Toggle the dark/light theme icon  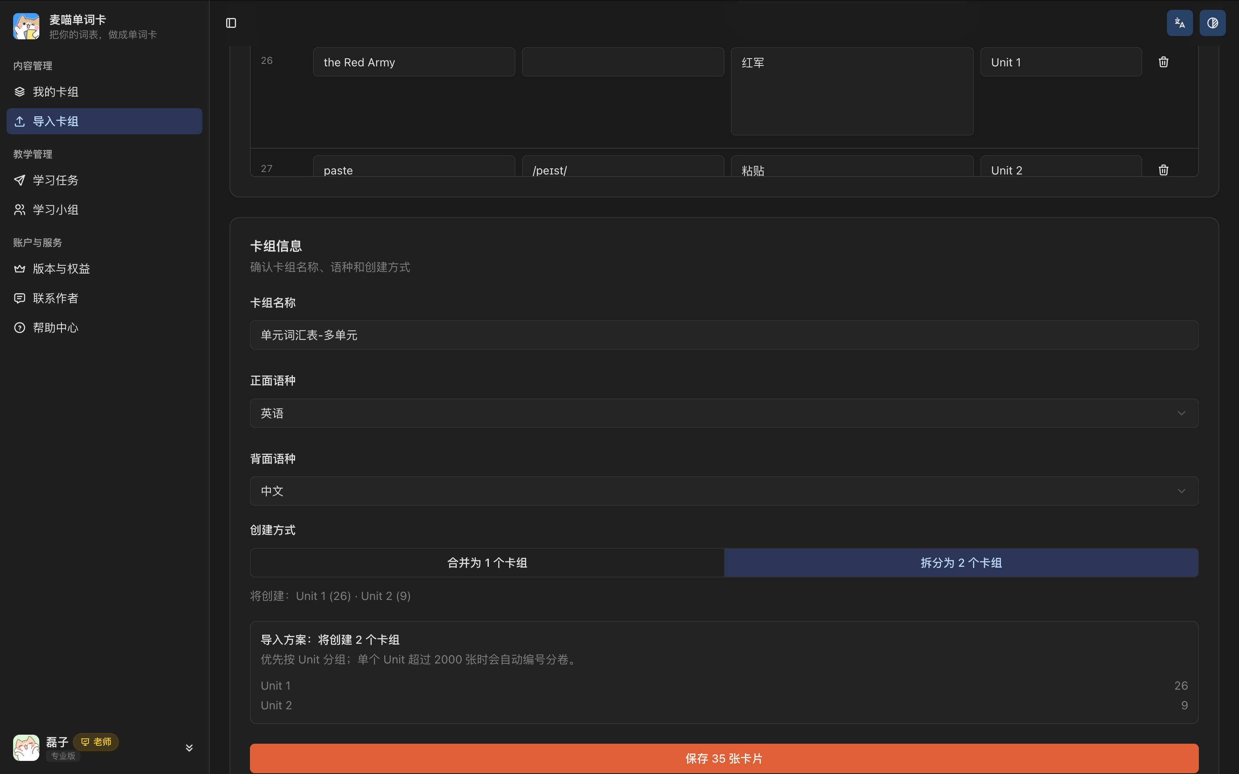pyautogui.click(x=1212, y=23)
